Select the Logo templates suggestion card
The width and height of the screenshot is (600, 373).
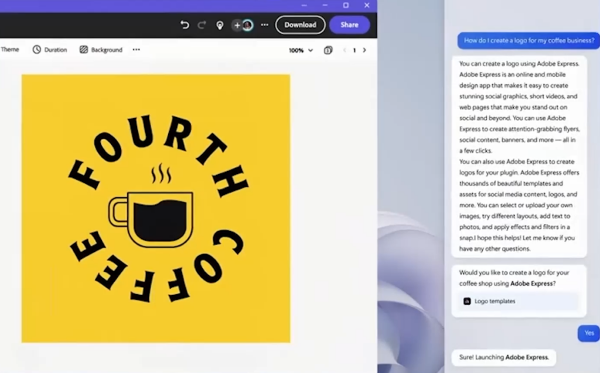click(x=519, y=301)
